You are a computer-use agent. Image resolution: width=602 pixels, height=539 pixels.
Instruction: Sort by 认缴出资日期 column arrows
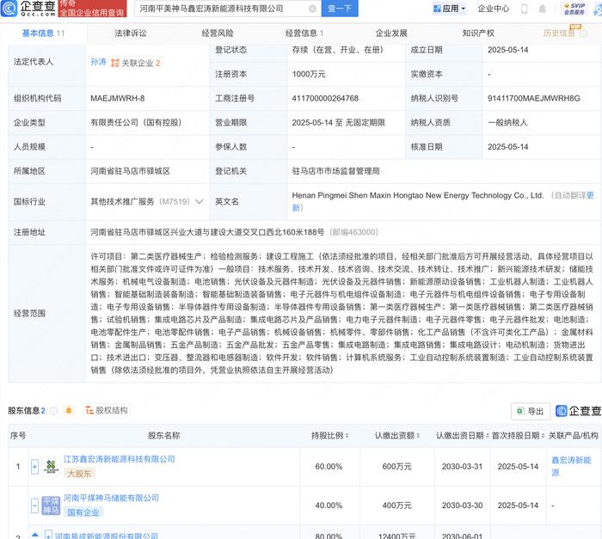click(488, 436)
